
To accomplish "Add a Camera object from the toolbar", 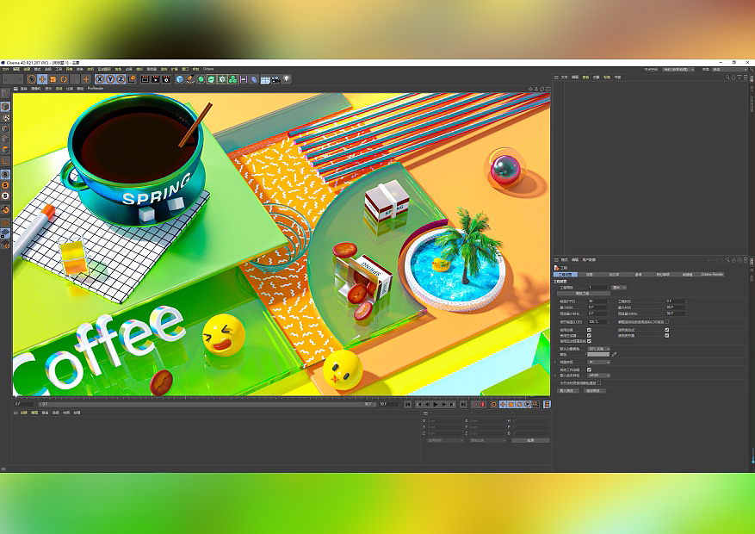I will [275, 79].
